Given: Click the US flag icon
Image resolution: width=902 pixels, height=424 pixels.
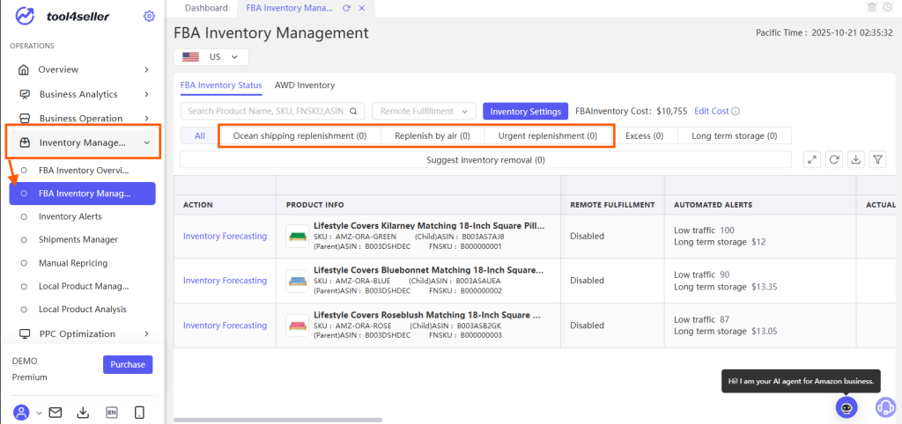Looking at the screenshot, I should [190, 57].
